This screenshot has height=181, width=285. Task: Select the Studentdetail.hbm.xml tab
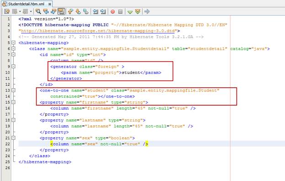pos(26,4)
